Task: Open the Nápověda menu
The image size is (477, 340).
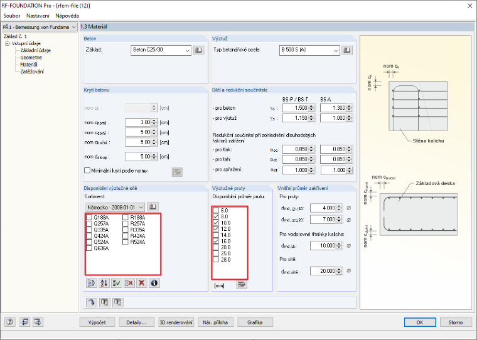Action: (x=67, y=16)
